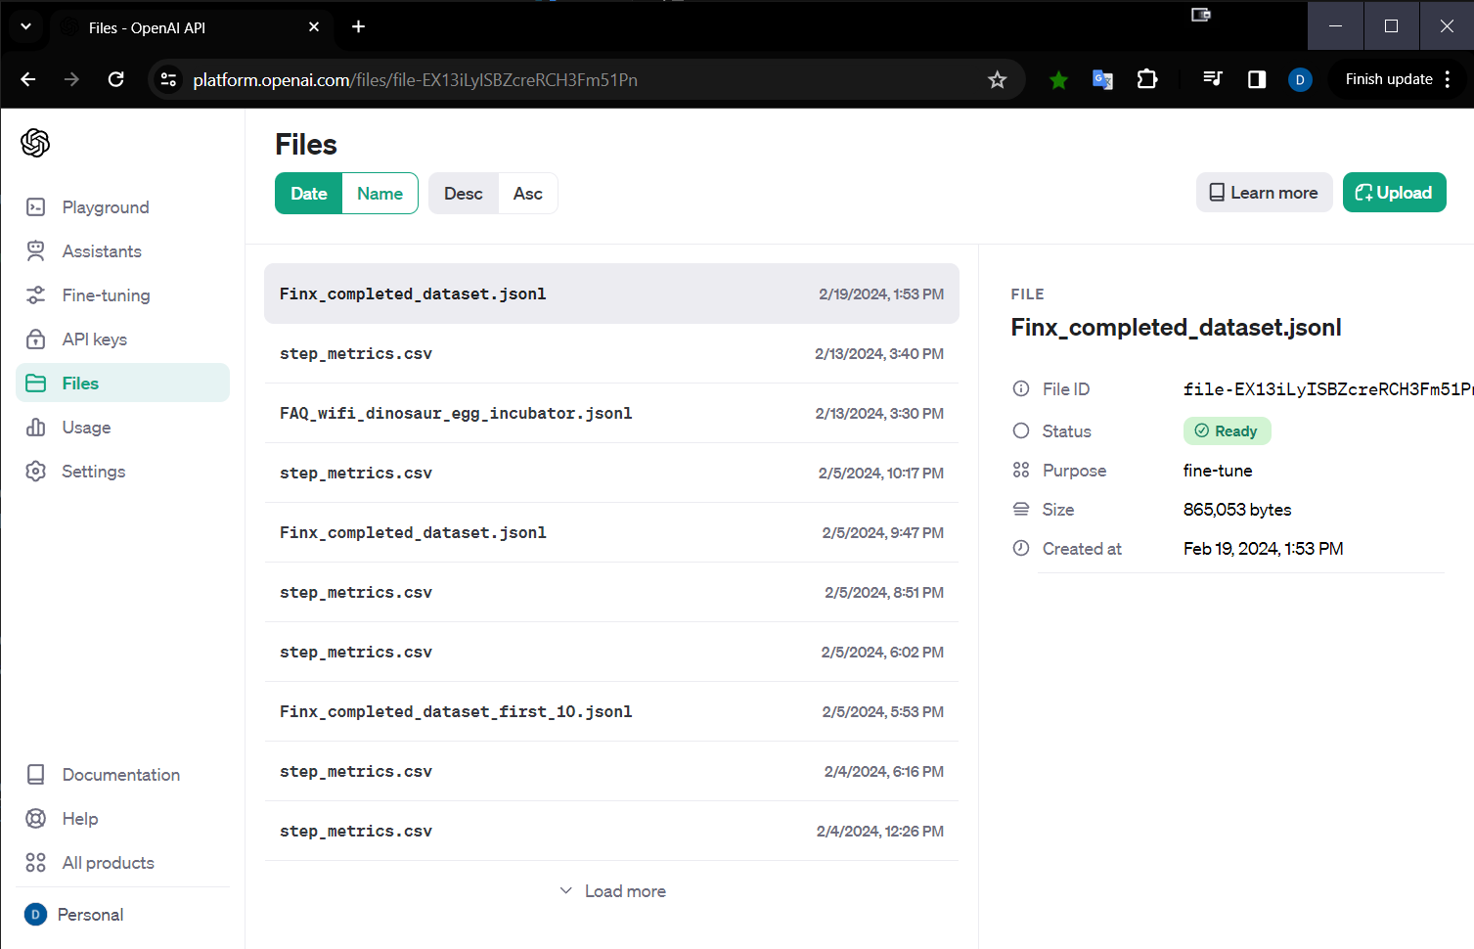Click the OpenAI logo
The image size is (1474, 949).
click(35, 143)
